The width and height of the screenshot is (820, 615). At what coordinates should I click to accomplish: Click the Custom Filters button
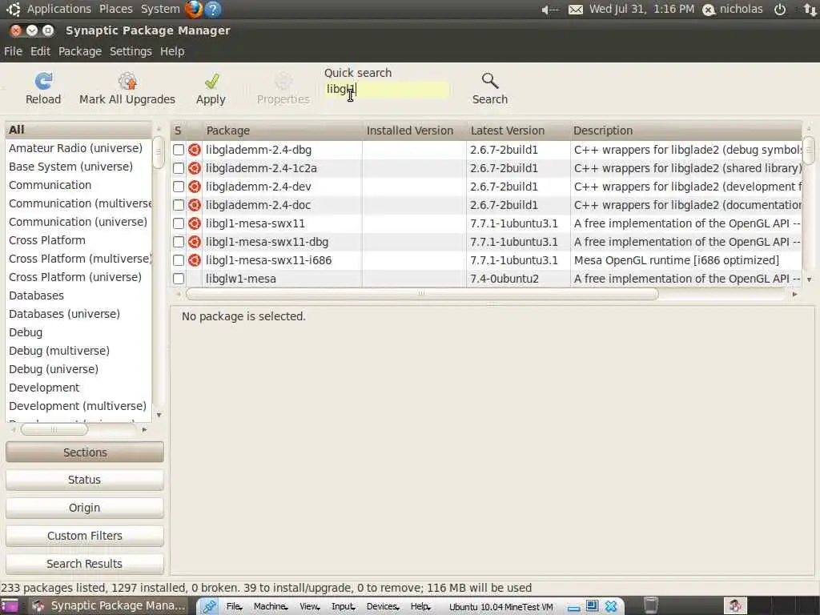[85, 536]
